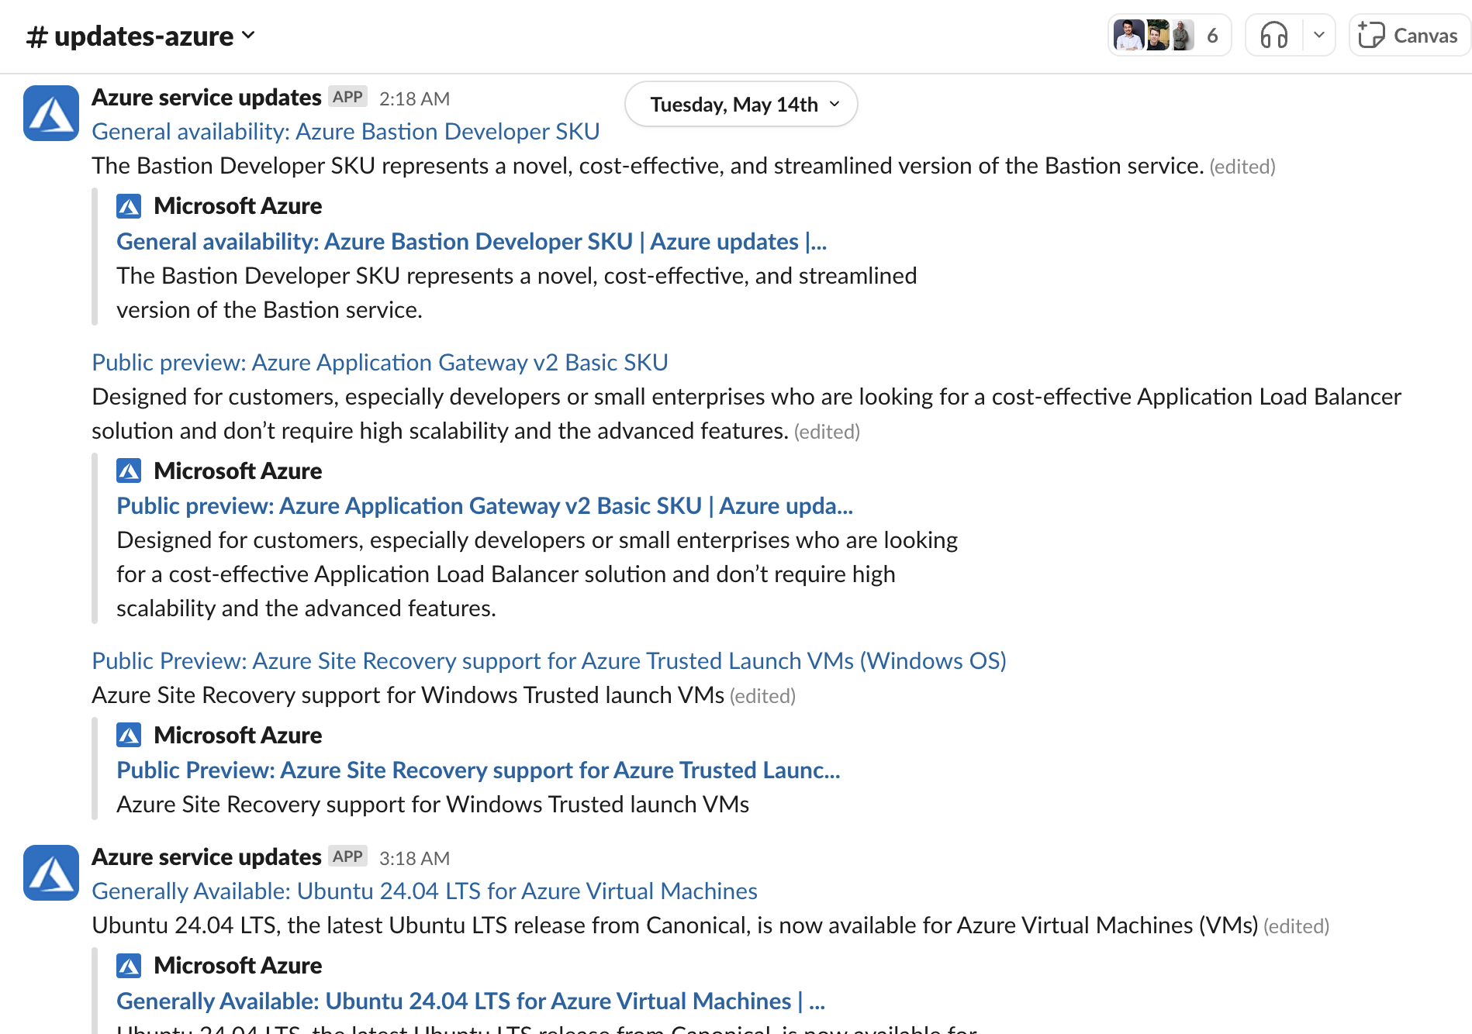The image size is (1472, 1034).
Task: Click Microsoft Azure icon in Bastion preview card
Action: pyautogui.click(x=129, y=206)
